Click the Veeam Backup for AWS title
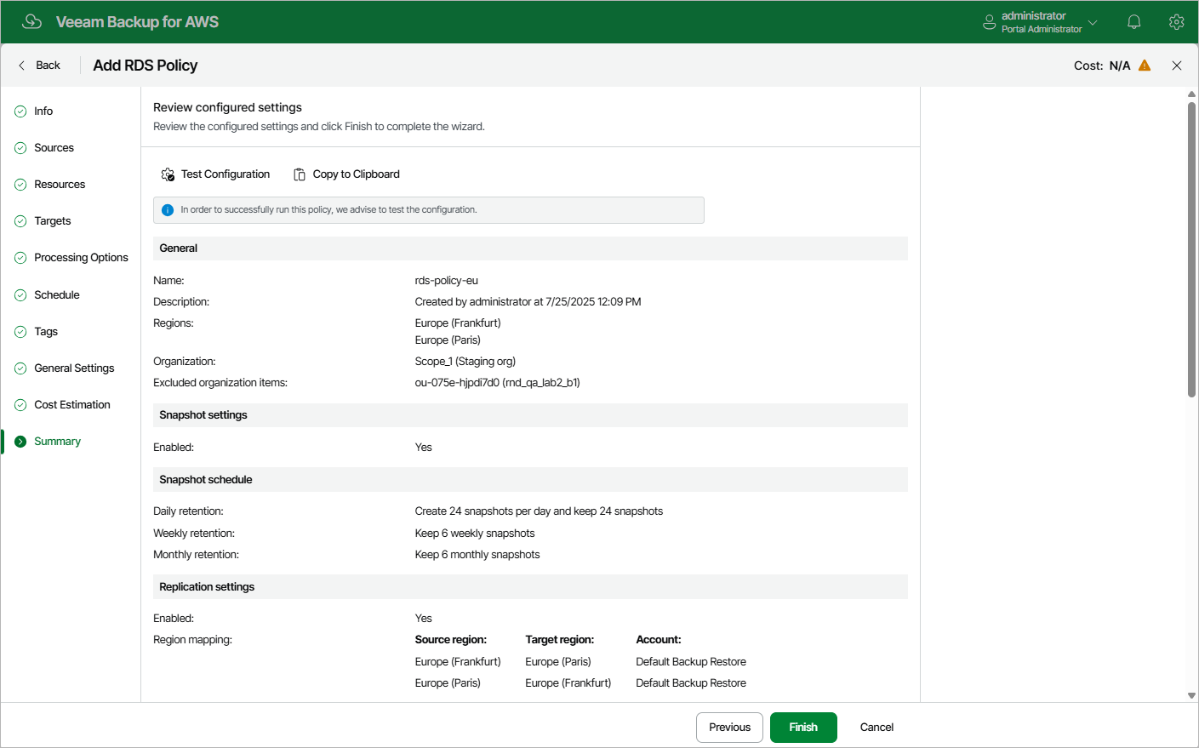Screen dimensions: 1199x748 coord(137,22)
